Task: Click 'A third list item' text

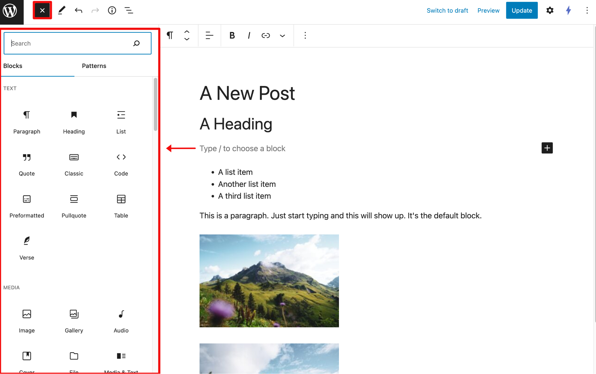Action: pos(244,196)
